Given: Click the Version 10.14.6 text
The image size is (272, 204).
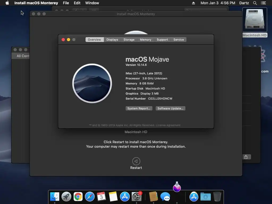Looking at the screenshot, I should pyautogui.click(x=136, y=65).
